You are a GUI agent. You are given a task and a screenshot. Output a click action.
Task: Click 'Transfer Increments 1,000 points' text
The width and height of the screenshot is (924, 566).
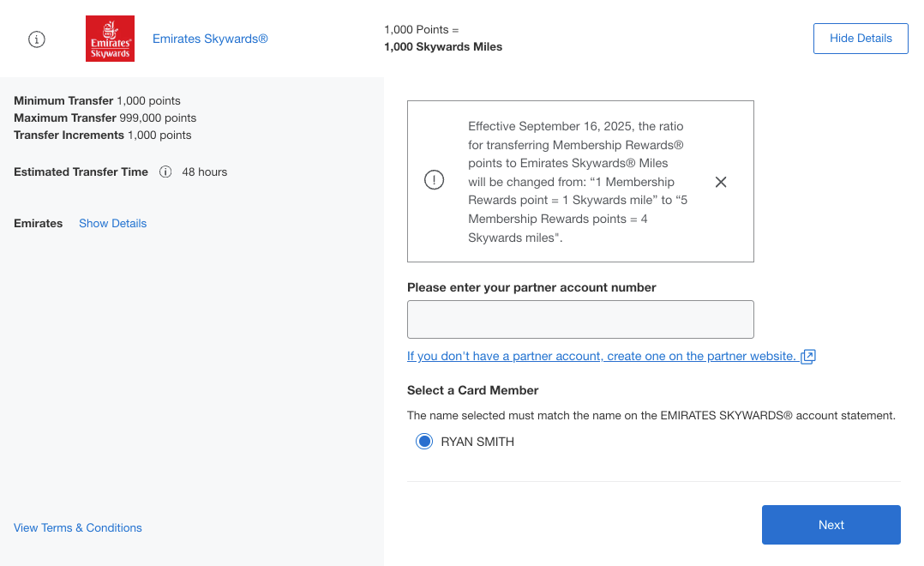(103, 135)
